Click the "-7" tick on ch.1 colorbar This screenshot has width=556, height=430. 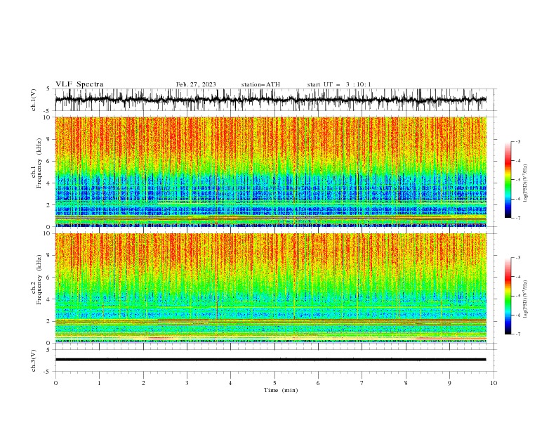pyautogui.click(x=517, y=218)
